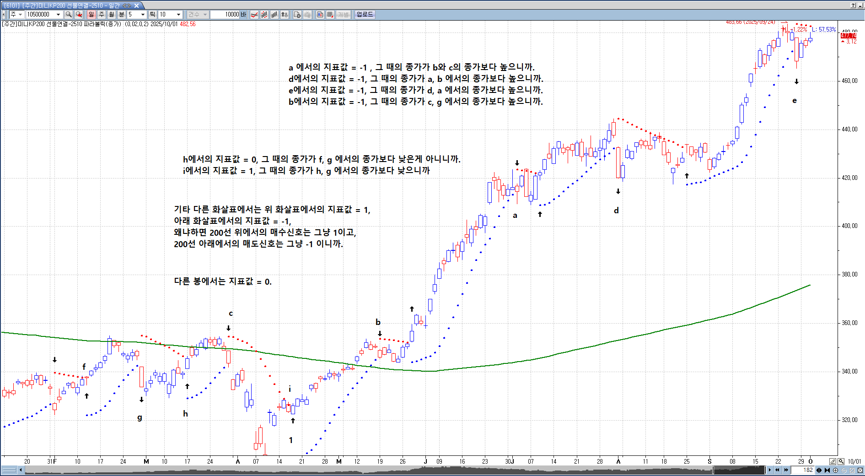Viewport: 865px width, 476px height.
Task: Expand the tick interval dropdown showing 10
Action: 178,15
